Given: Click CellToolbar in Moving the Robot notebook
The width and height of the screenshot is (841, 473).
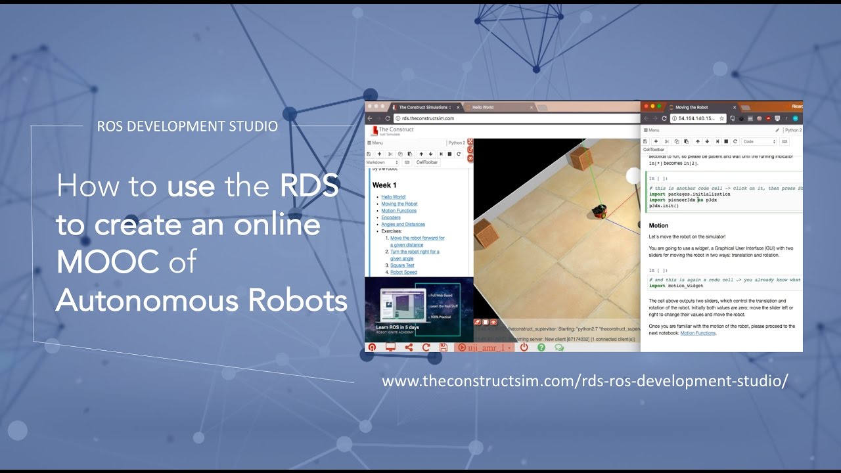Looking at the screenshot, I should click(x=654, y=149).
